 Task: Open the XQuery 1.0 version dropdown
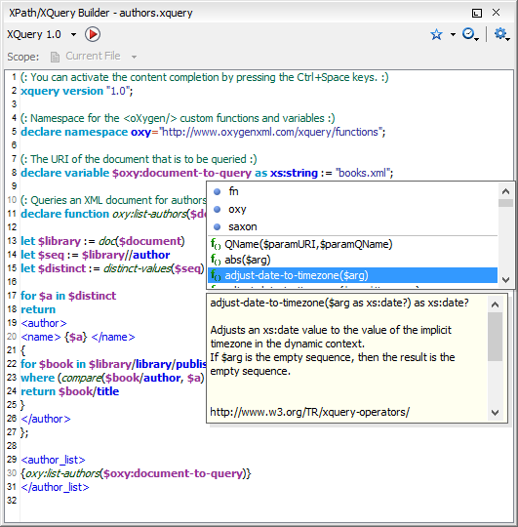73,34
